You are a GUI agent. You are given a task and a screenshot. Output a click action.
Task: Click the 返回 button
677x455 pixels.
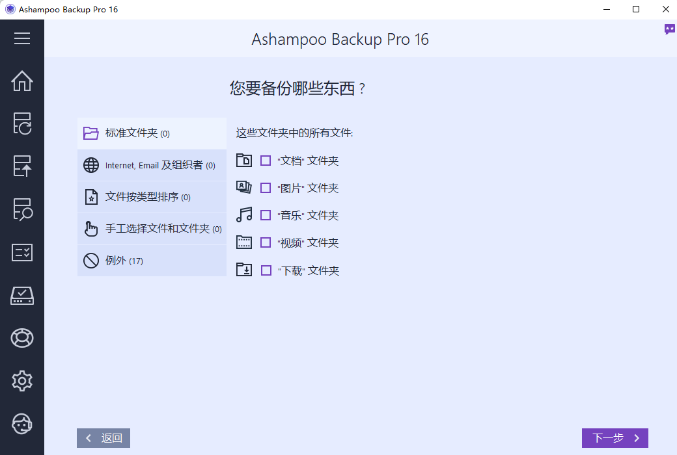click(x=104, y=438)
